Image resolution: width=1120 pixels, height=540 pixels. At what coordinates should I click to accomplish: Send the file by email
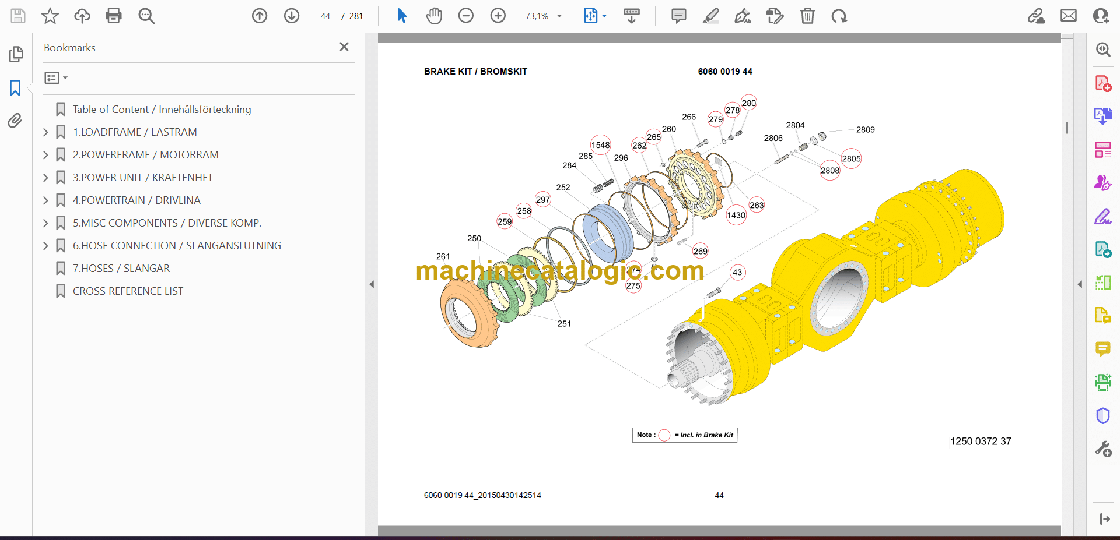point(1069,16)
